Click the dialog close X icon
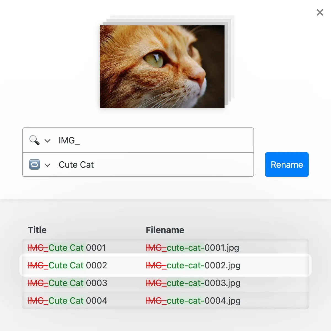Image resolution: width=331 pixels, height=331 pixels. pyautogui.click(x=320, y=12)
